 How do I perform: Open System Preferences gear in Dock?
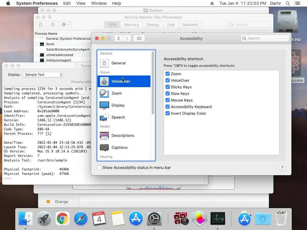pos(154,218)
